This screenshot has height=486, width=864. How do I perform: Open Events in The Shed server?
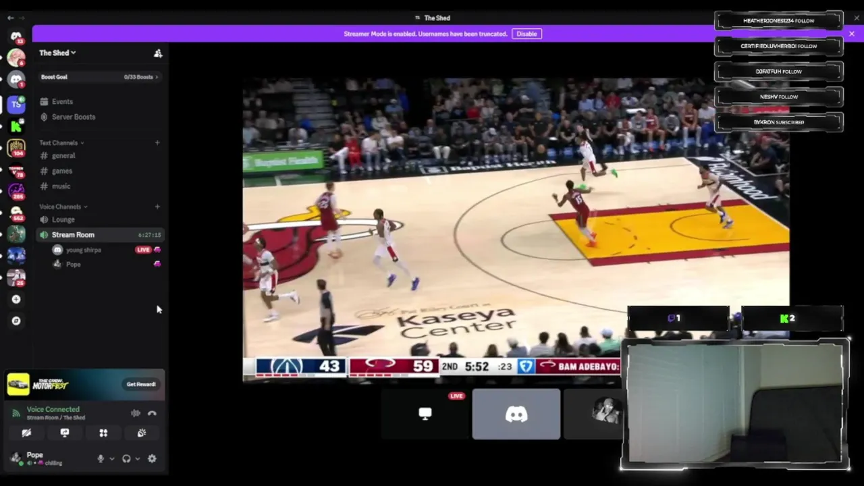[62, 102]
